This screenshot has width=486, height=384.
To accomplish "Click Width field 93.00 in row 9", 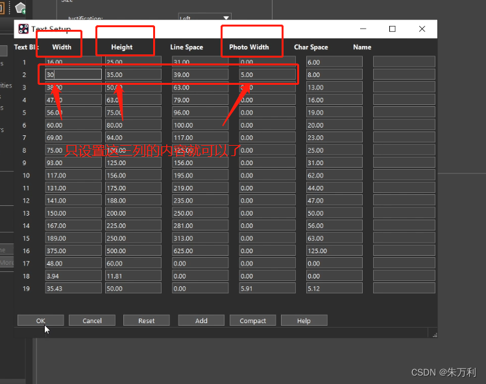I will 73,163.
